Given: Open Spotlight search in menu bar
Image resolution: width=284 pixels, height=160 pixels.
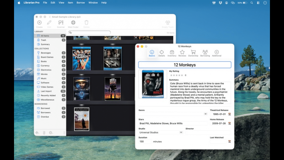Looking at the screenshot, I should (252, 3).
